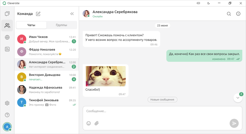Click the compose new chat icon
Viewport: 246px width, 134px height.
(38, 14)
